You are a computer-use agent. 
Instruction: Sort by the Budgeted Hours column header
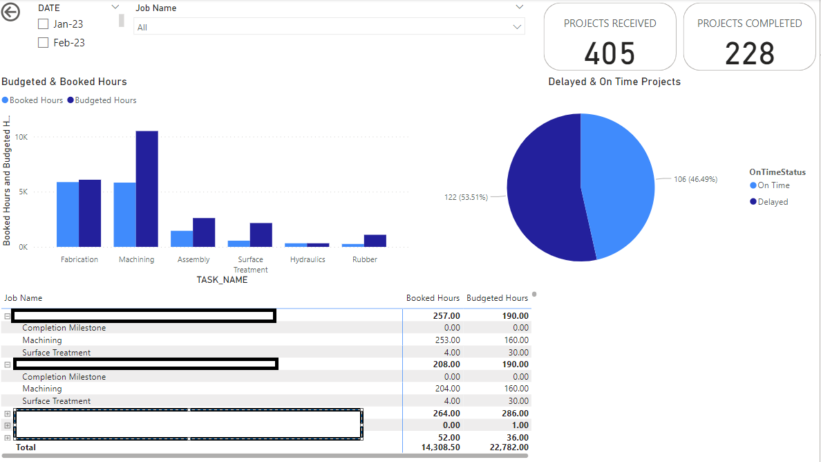point(498,298)
